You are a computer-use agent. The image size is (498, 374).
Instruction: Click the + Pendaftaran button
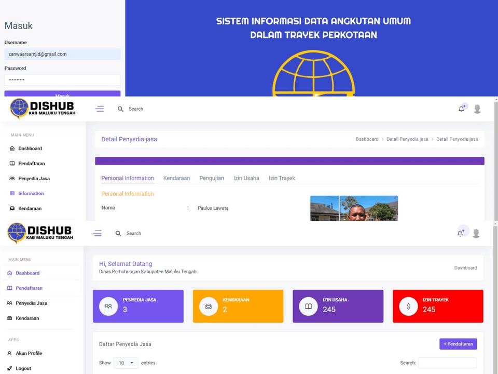[458, 344]
